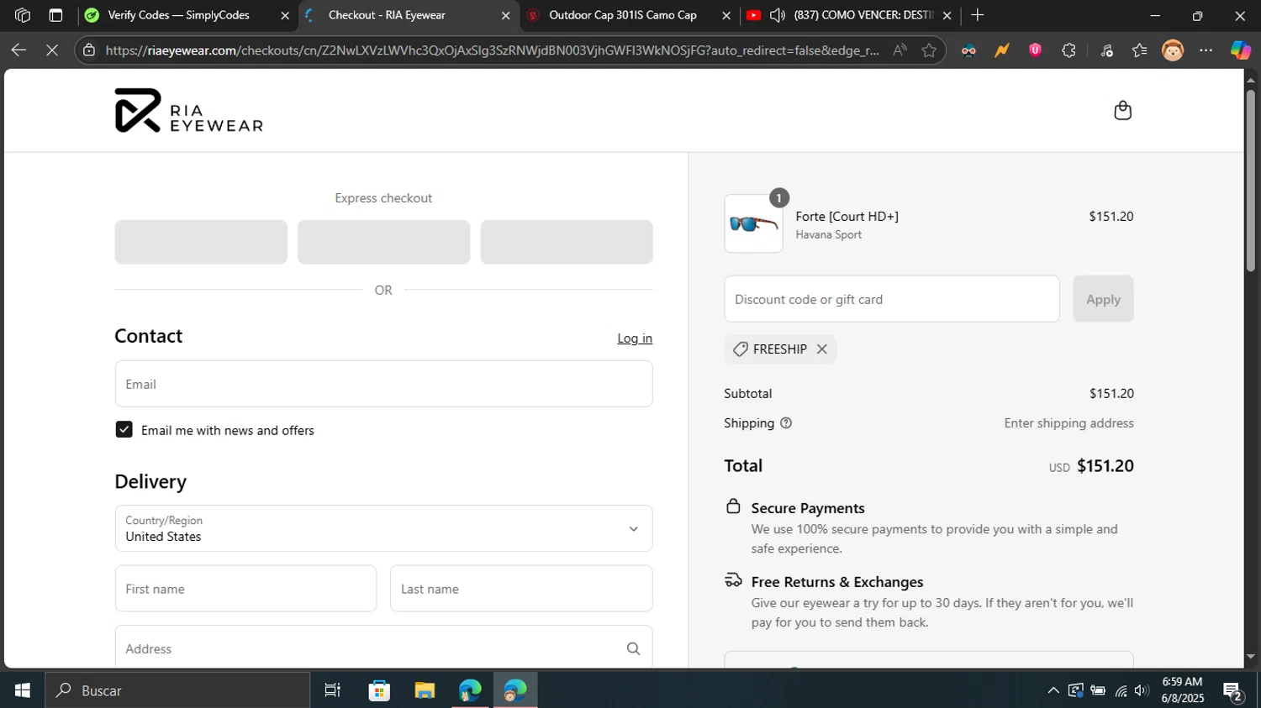1261x708 pixels.
Task: Open the tab actions menu icon
Action: click(x=55, y=15)
